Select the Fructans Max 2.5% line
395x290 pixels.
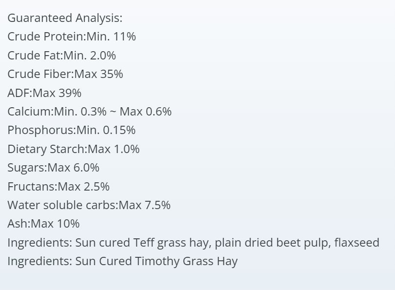click(58, 187)
